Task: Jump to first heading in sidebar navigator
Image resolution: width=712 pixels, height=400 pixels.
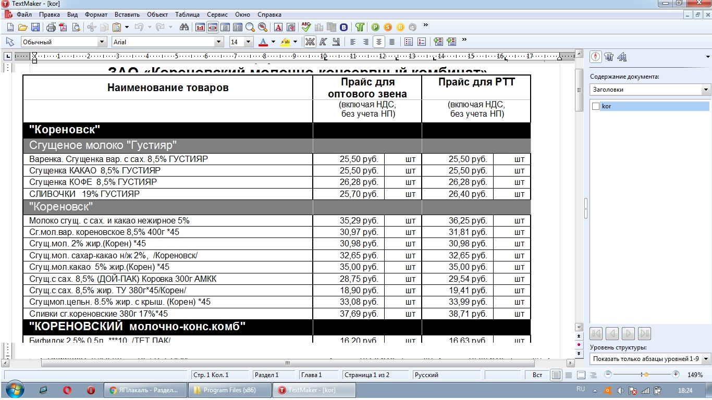Action: [597, 334]
